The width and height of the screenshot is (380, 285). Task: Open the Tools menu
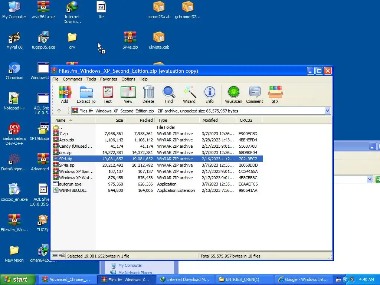tap(91, 79)
